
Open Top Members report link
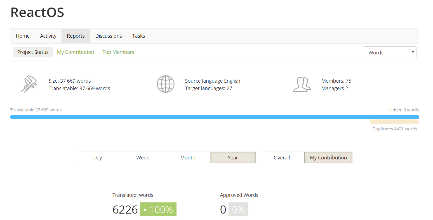pos(118,52)
